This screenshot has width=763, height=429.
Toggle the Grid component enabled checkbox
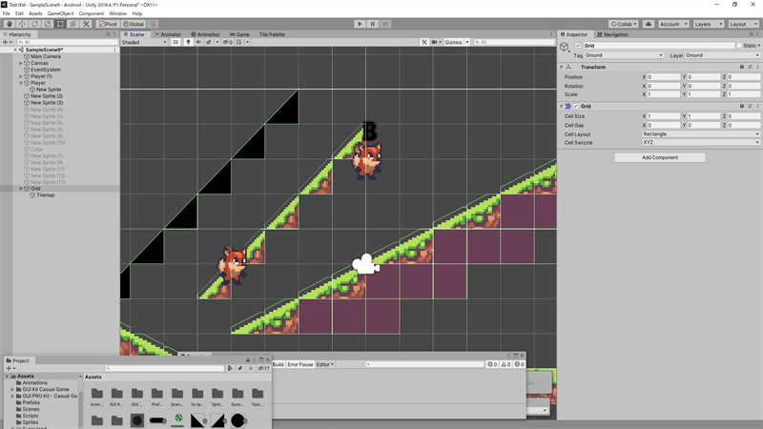click(x=576, y=107)
